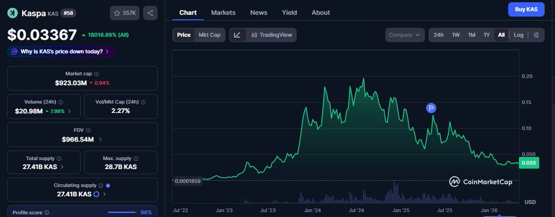Image resolution: width=555 pixels, height=217 pixels.
Task: Switch chart to Mkt Cap view
Action: [210, 35]
